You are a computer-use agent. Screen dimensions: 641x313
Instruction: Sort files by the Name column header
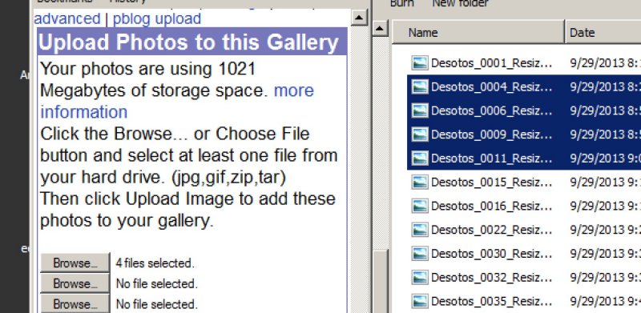(x=478, y=32)
